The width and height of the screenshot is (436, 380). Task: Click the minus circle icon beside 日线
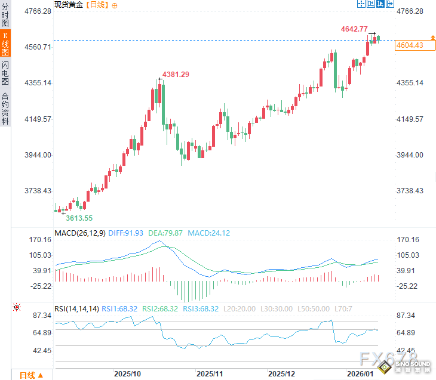point(115,5)
